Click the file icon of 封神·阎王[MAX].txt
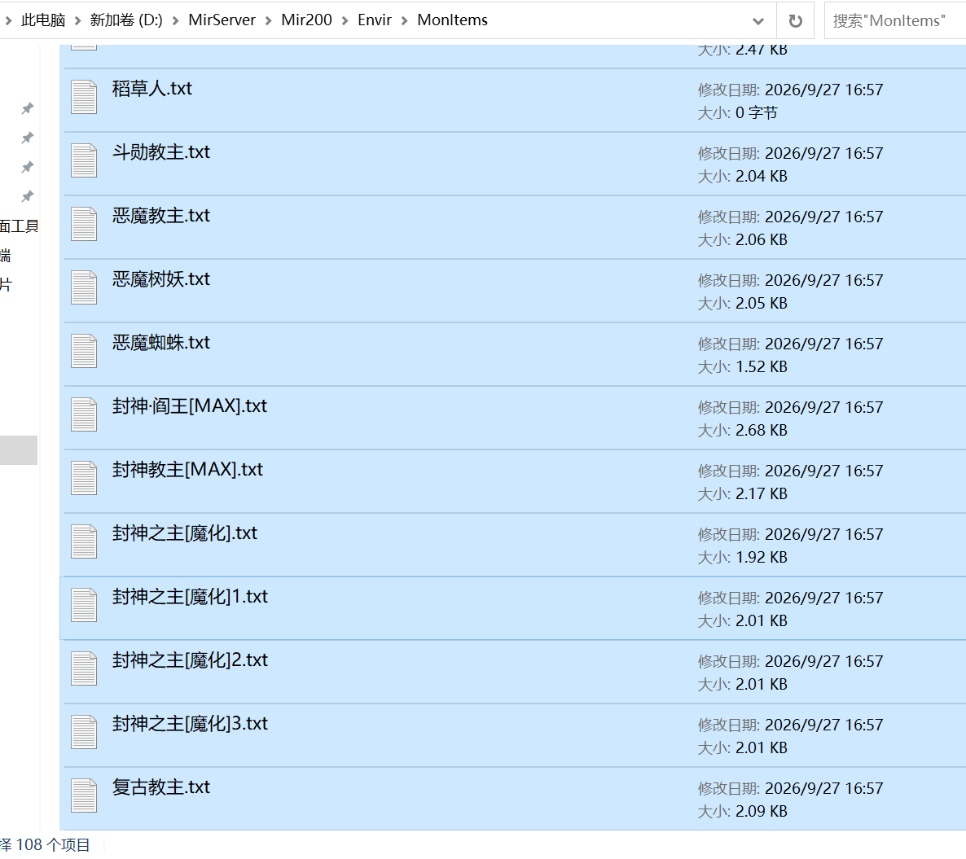Viewport: 966px width, 859px height. [84, 414]
